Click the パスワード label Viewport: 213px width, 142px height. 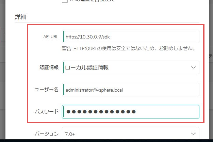tap(47, 111)
